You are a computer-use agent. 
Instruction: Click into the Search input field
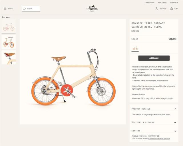pyautogui.click(x=31, y=9)
